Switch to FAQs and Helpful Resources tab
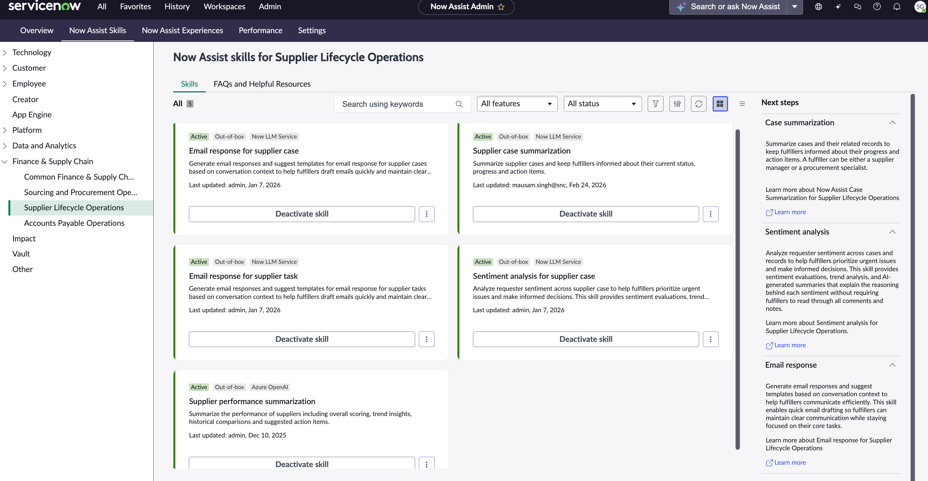Viewport: 928px width, 481px height. point(262,84)
